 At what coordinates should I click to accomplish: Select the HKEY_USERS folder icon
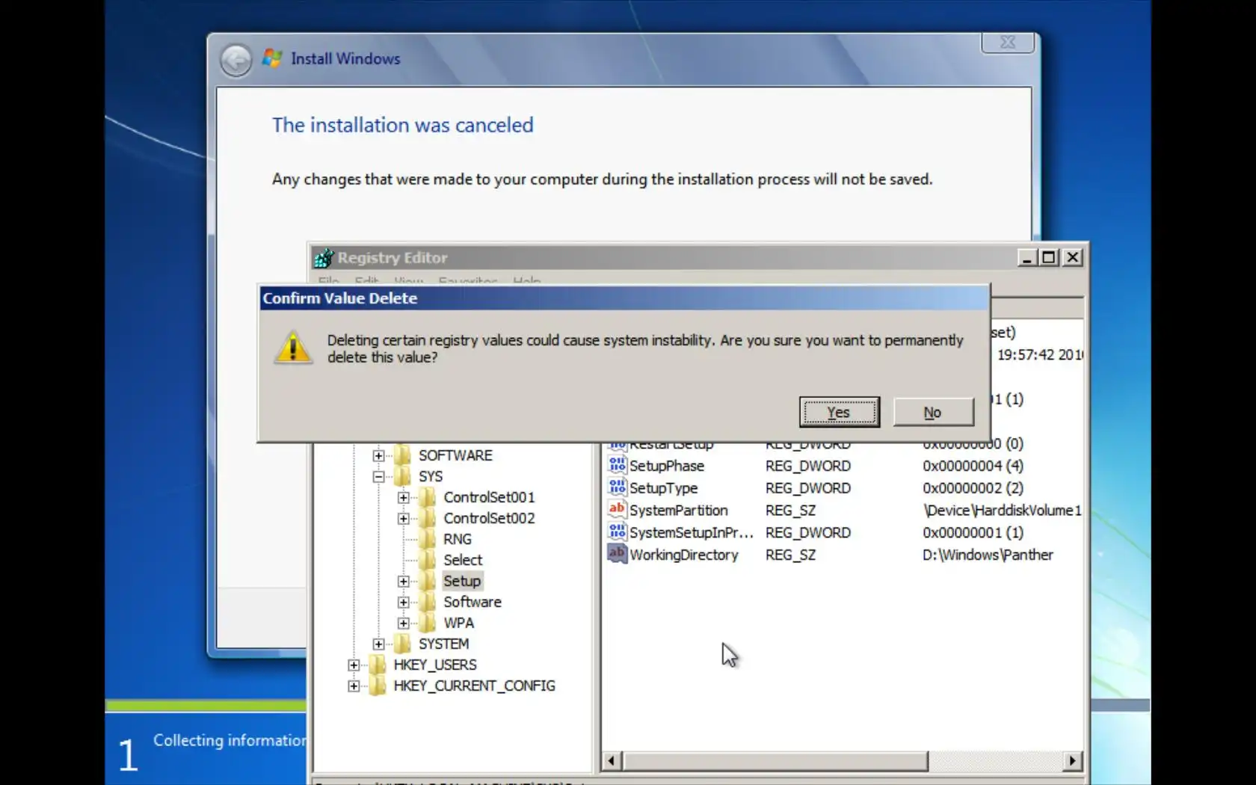378,664
